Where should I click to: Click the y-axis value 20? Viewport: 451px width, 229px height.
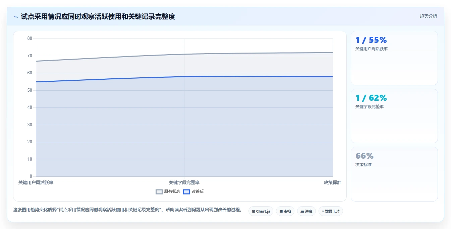tap(30, 142)
